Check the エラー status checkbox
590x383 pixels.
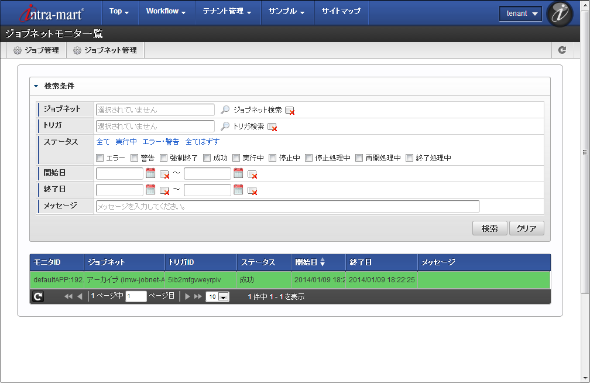pyautogui.click(x=100, y=158)
